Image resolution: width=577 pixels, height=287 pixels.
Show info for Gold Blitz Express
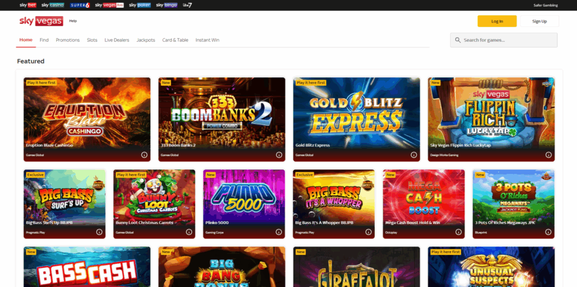(x=414, y=155)
